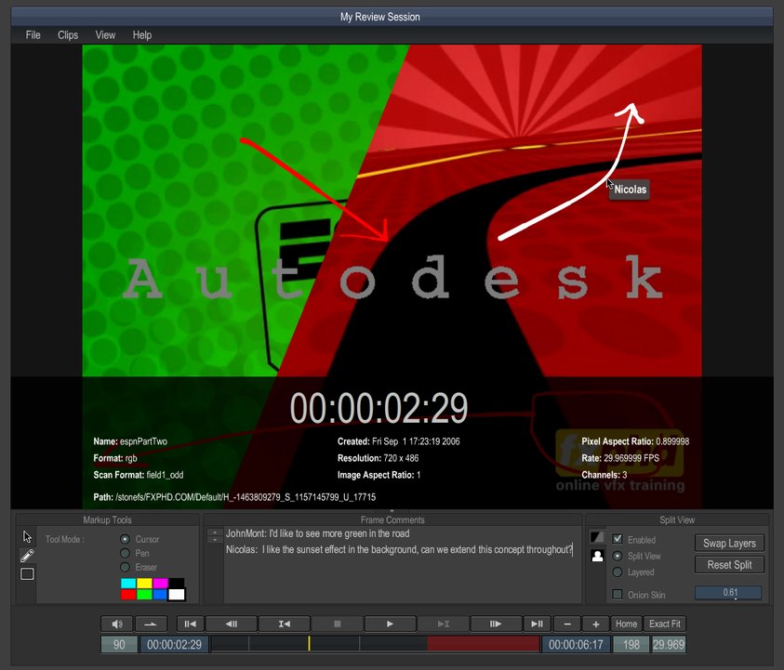The image size is (784, 670).
Task: Step back one frame
Action: pos(232,624)
